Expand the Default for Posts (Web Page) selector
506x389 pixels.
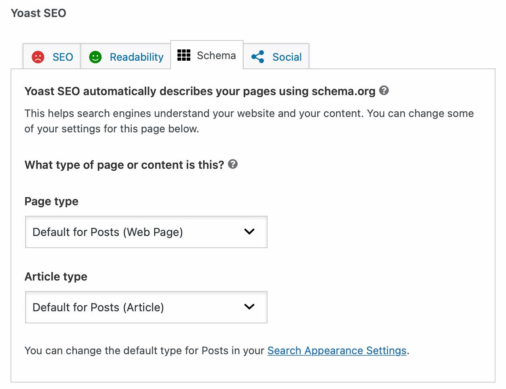pyautogui.click(x=146, y=232)
